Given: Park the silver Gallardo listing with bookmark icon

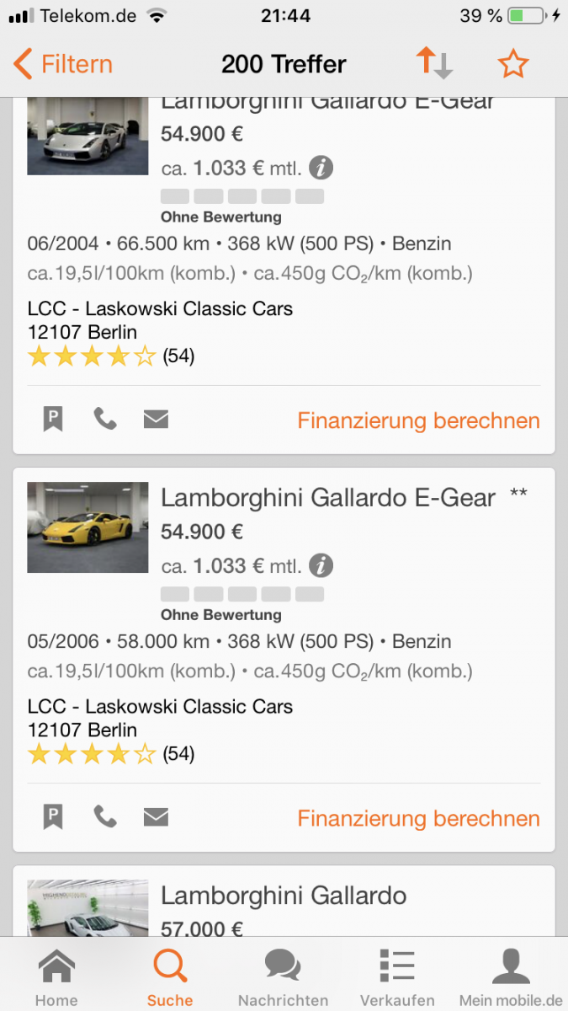Looking at the screenshot, I should point(53,419).
